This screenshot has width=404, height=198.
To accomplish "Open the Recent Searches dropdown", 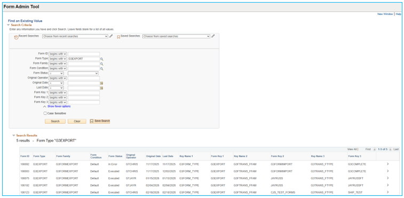I will (75, 36).
